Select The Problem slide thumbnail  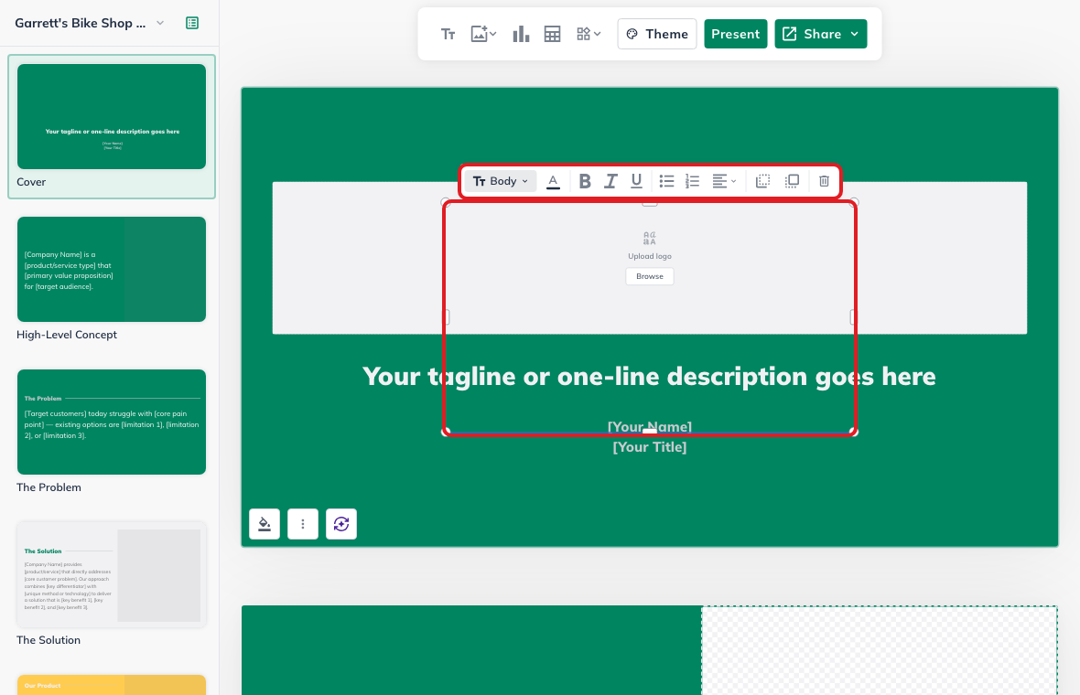[112, 422]
